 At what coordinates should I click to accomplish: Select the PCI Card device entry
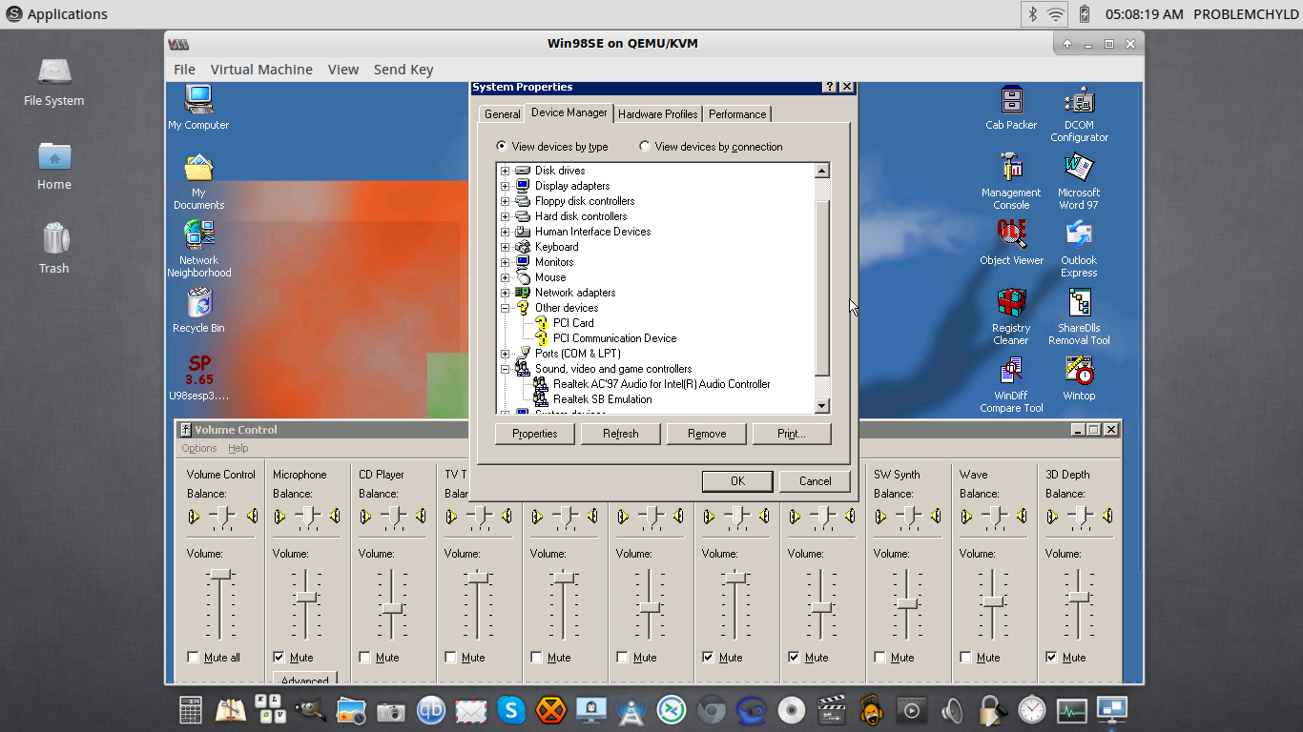573,323
